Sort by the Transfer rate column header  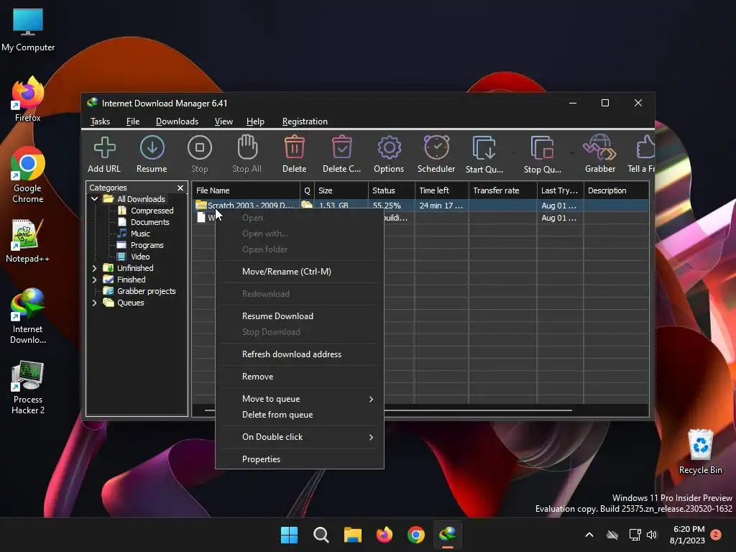tap(502, 190)
